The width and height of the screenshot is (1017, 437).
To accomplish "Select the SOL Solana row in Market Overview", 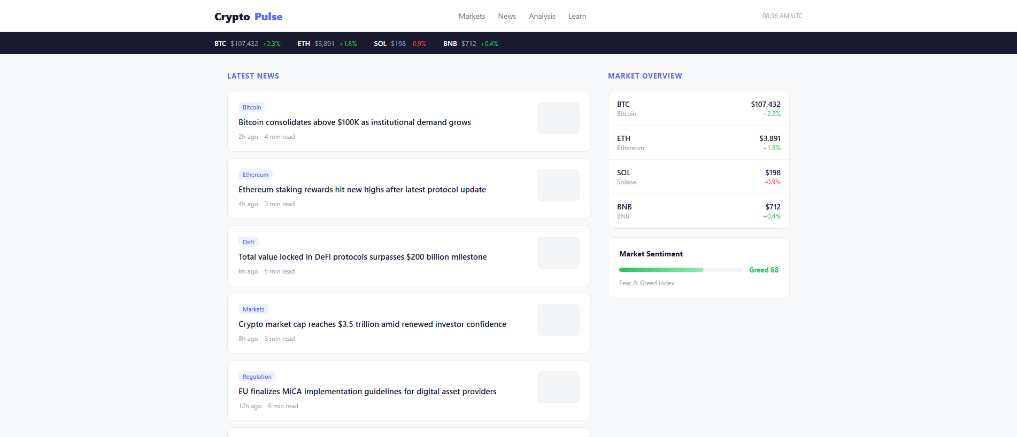I will [699, 177].
